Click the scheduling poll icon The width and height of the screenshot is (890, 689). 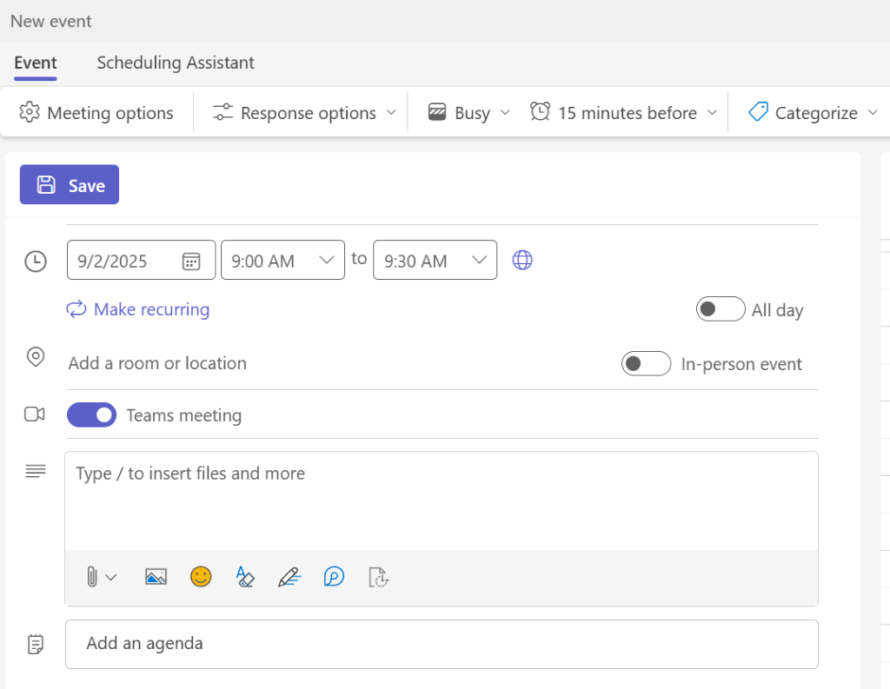click(x=334, y=576)
